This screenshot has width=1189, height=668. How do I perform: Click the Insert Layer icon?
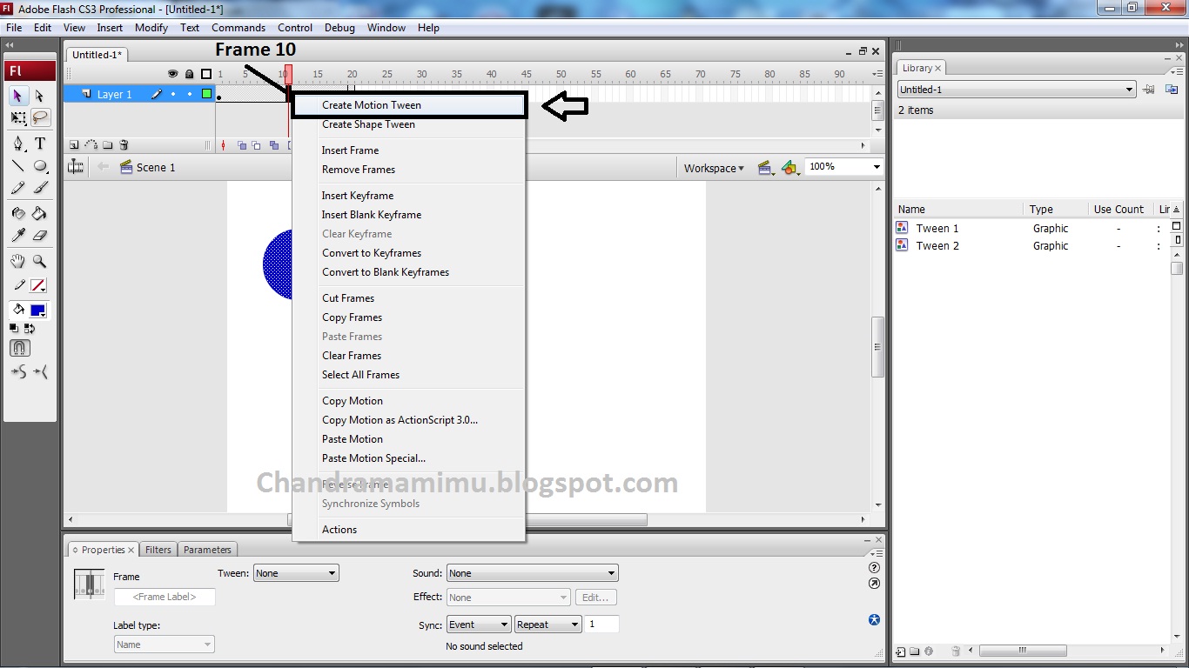click(74, 145)
